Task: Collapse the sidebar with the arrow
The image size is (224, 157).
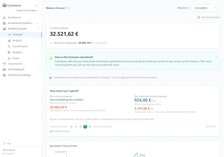Action: coord(37,5)
